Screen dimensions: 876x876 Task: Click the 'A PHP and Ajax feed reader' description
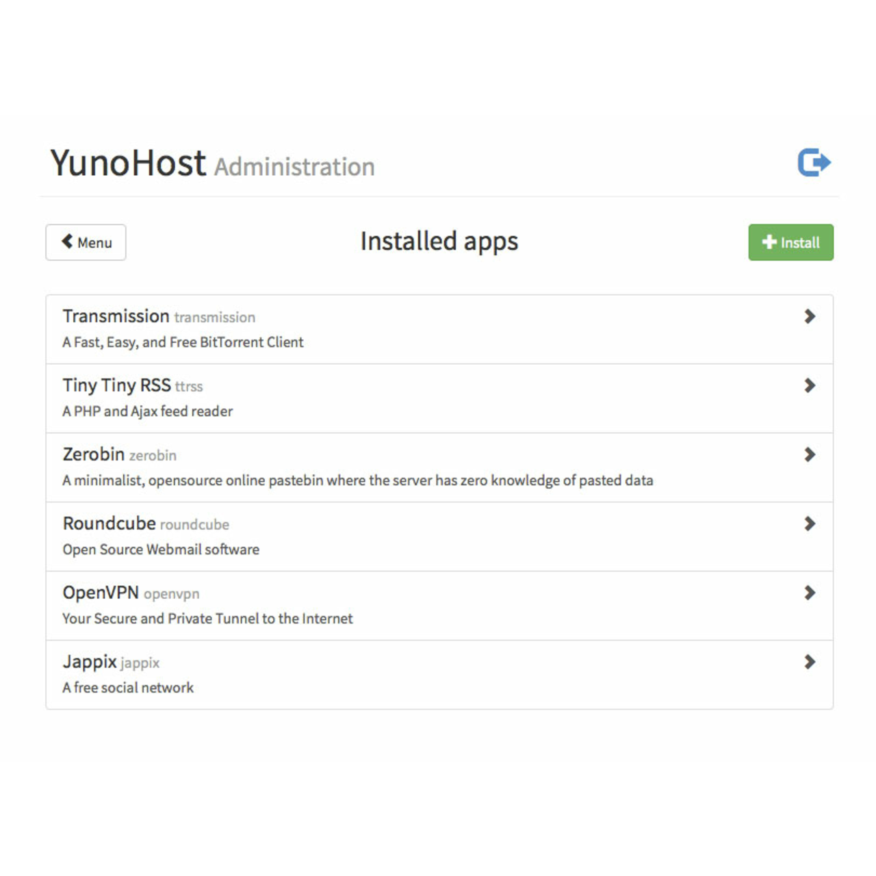click(147, 411)
